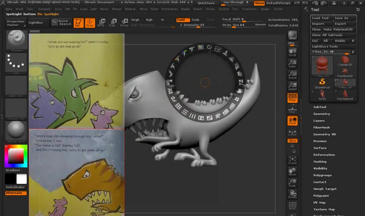
Task: Toggle the Floor grid
Action: [x=292, y=109]
